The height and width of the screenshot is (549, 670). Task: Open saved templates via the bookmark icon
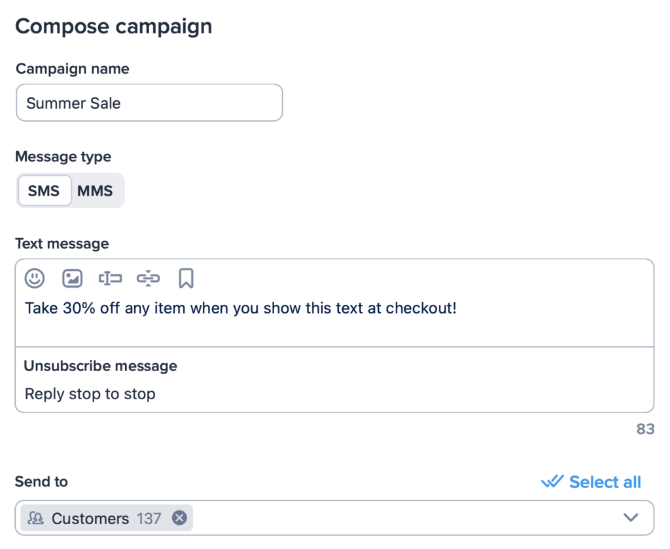point(186,278)
